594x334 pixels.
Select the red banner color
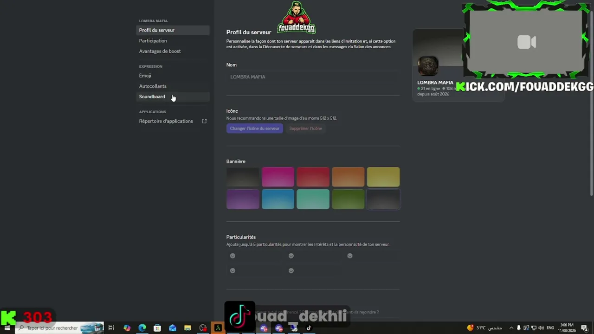313,177
